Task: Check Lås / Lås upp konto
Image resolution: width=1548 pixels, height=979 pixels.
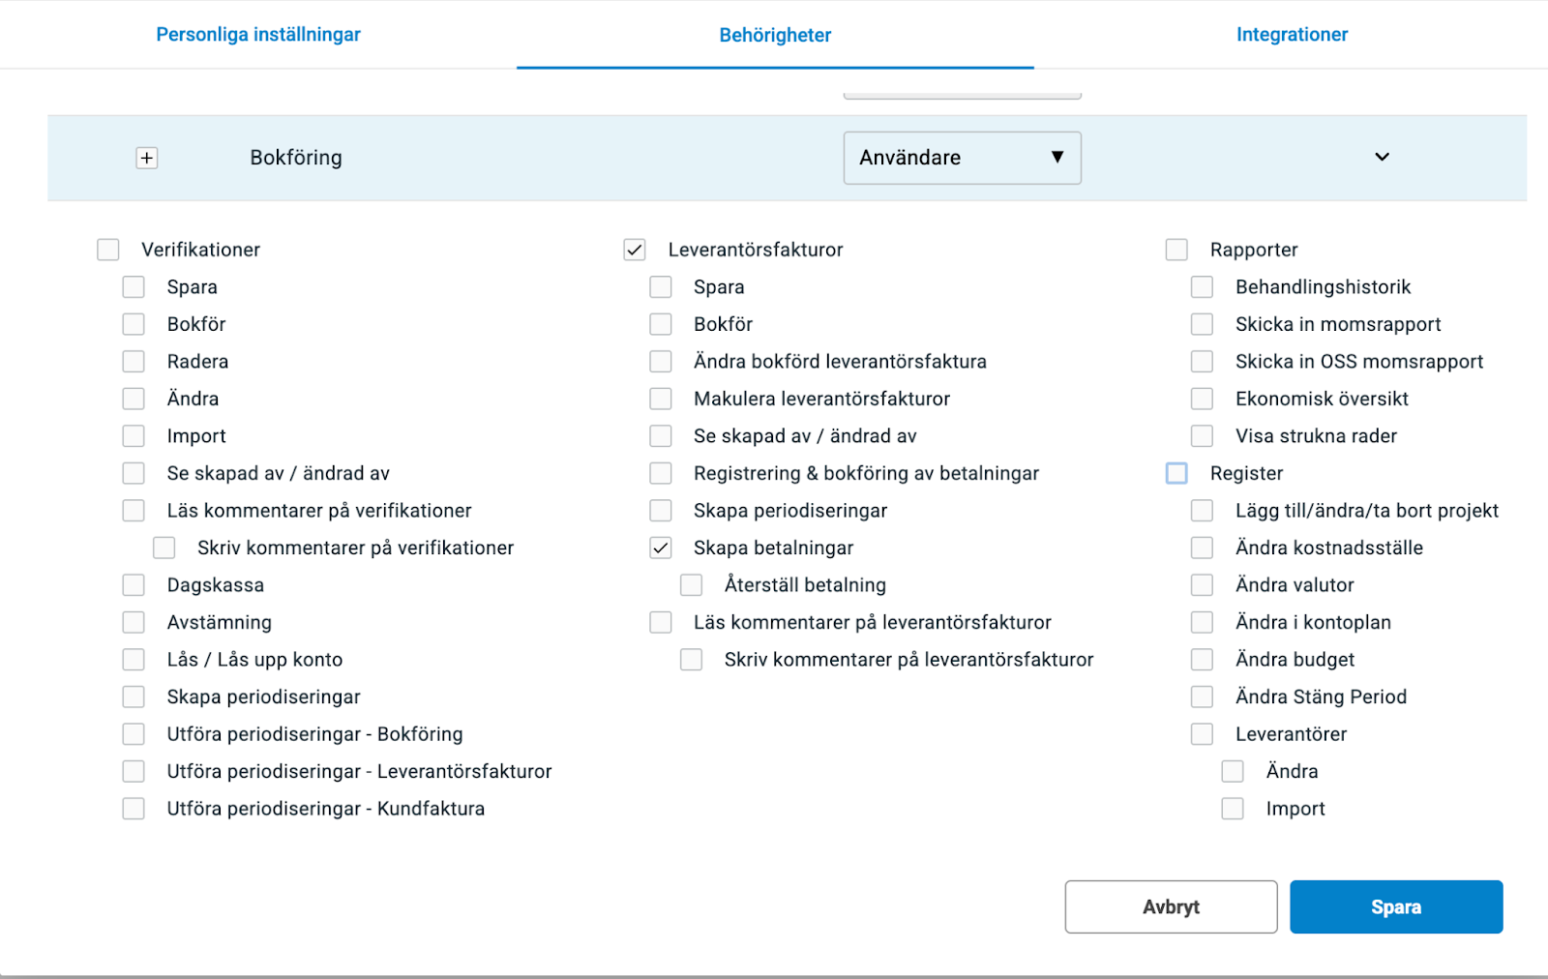Action: coord(134,660)
